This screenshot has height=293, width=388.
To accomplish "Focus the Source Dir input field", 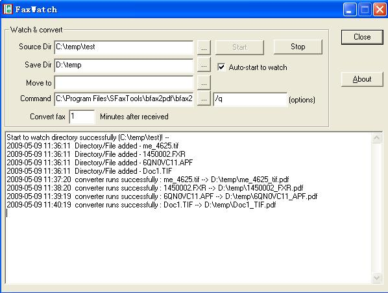I will tap(124, 47).
